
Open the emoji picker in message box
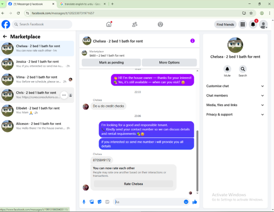tap(186, 202)
